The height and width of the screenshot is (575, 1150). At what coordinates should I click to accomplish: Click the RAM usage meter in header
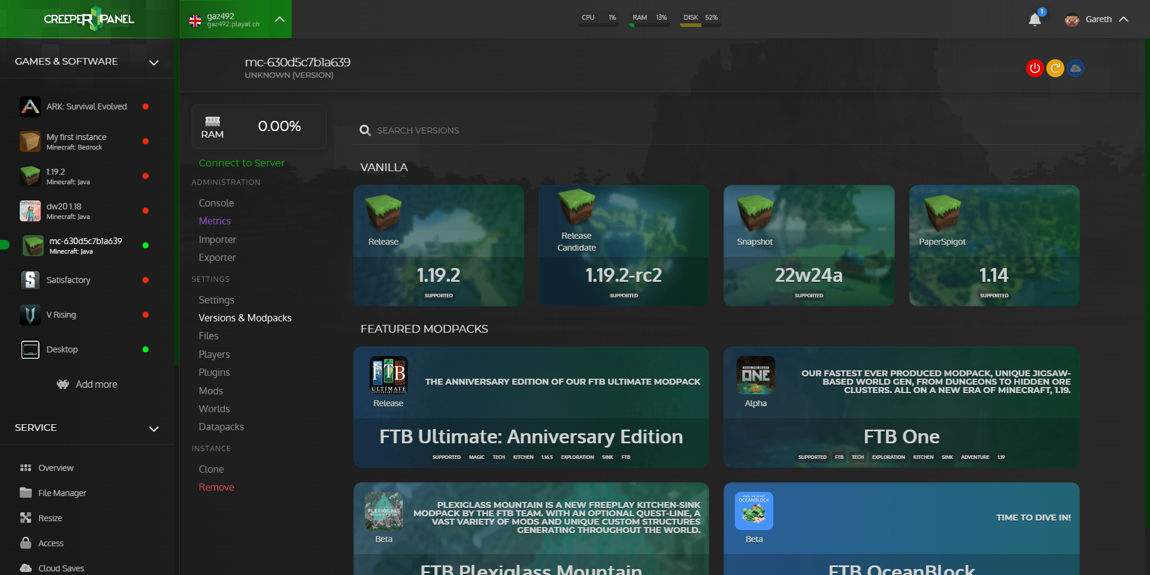coord(649,19)
